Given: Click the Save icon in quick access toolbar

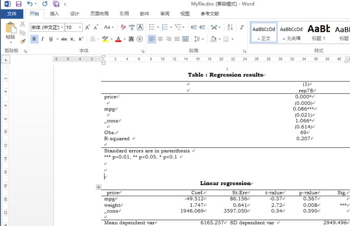Looking at the screenshot, I should (19, 4).
